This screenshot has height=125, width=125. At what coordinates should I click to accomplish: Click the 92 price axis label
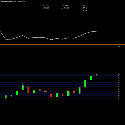click(119, 77)
